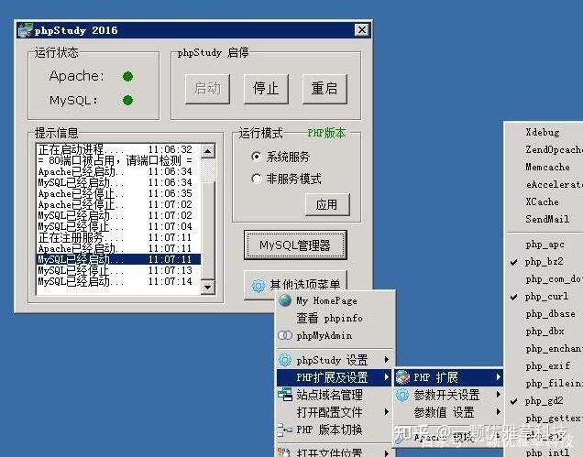
Task: Click the gear icon beside 参数开关设置
Action: [402, 395]
